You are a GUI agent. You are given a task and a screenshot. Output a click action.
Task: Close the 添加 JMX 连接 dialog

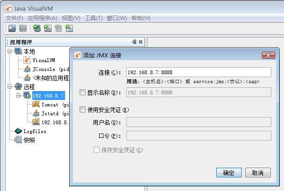(269, 55)
